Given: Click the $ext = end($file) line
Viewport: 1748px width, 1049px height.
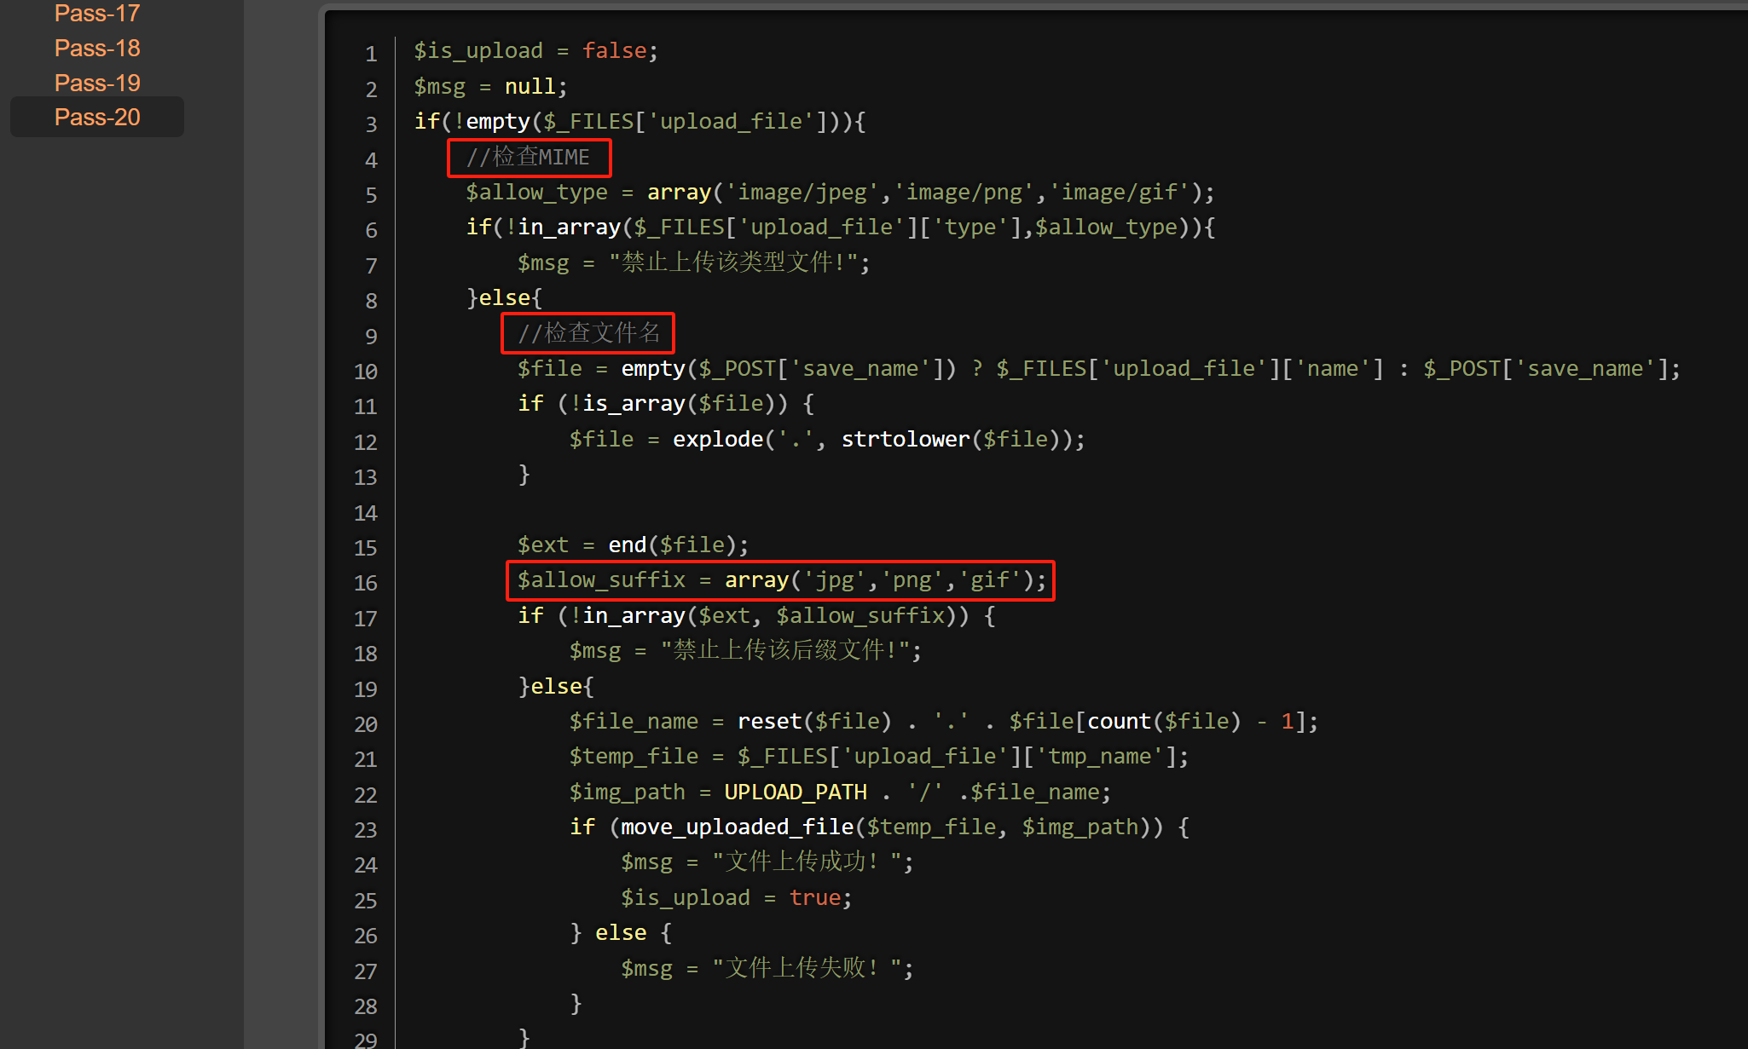Looking at the screenshot, I should pos(632,545).
